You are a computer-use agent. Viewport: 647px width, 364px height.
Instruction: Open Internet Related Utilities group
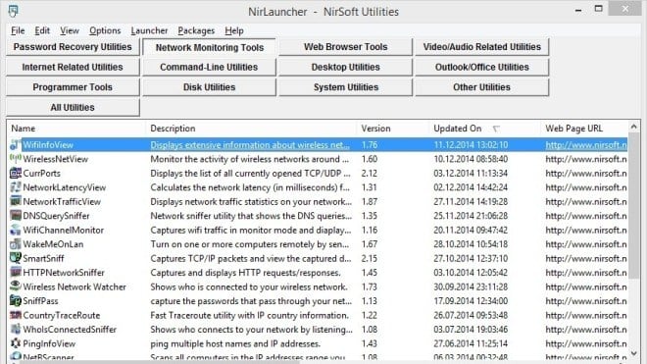click(73, 67)
